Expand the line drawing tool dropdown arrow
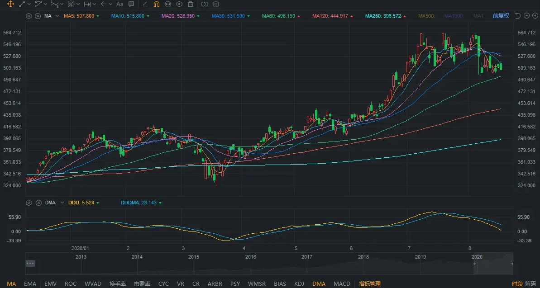Image resolution: width=540 pixels, height=288 pixels. point(29,4)
